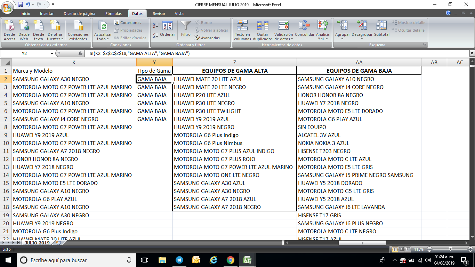Sort descending Z to A
The image size is (475, 267).
click(155, 35)
